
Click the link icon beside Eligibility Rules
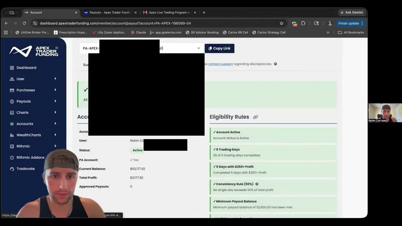pyautogui.click(x=255, y=117)
